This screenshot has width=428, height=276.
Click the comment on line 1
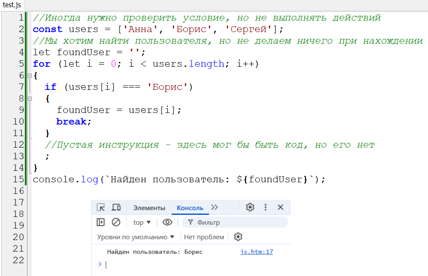click(207, 18)
